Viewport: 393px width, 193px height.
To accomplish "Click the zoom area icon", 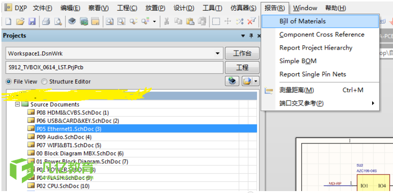I will coord(121,21).
